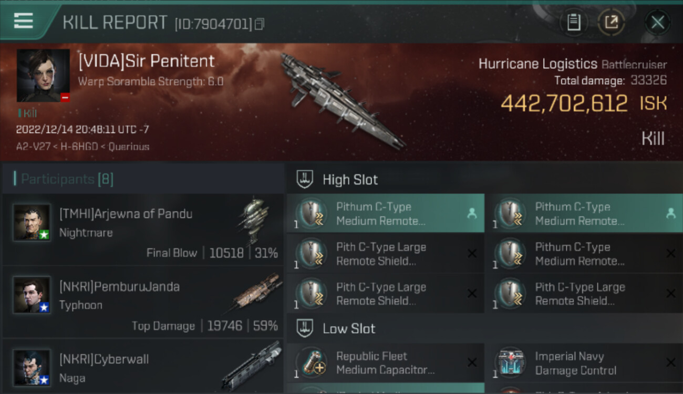This screenshot has height=394, width=683.
Task: Open Cyberwall's pilot portrait
Action: (32, 367)
